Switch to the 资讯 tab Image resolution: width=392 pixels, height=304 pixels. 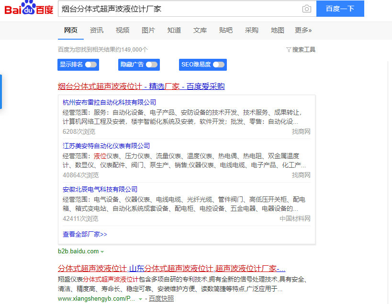point(97,30)
